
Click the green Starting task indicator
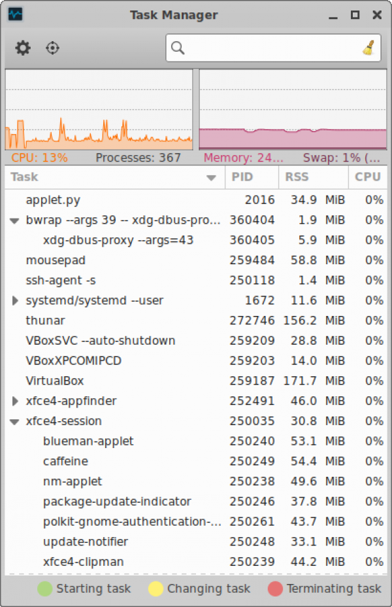coord(44,589)
